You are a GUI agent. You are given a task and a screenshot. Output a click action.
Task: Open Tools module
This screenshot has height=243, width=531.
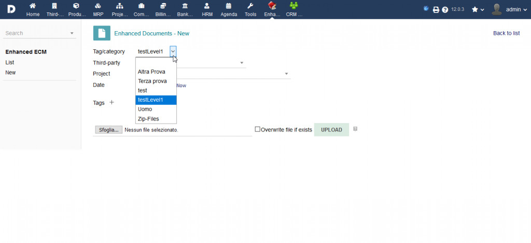coord(250,9)
